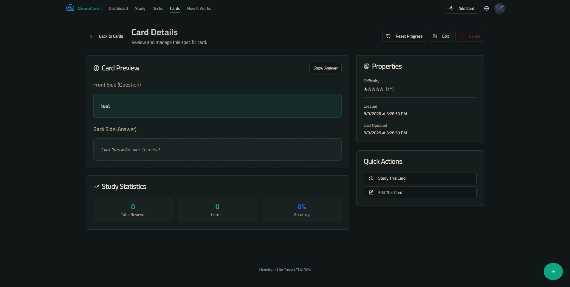570x287 pixels.
Task: Click the trend arrow icon beside Study Statistics
Action: 96,186
